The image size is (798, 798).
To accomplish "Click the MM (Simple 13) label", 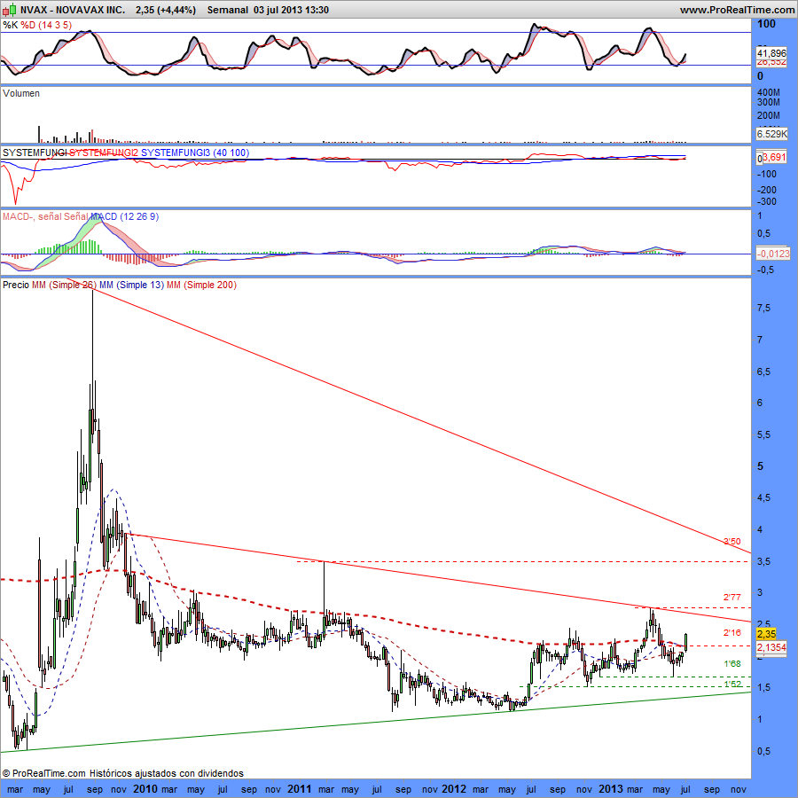I will click(131, 285).
